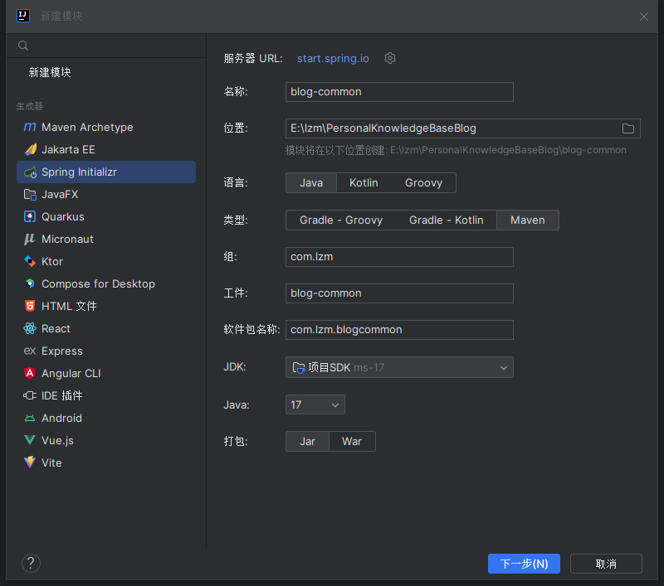Click the 取消 button
Image resolution: width=664 pixels, height=586 pixels.
606,564
